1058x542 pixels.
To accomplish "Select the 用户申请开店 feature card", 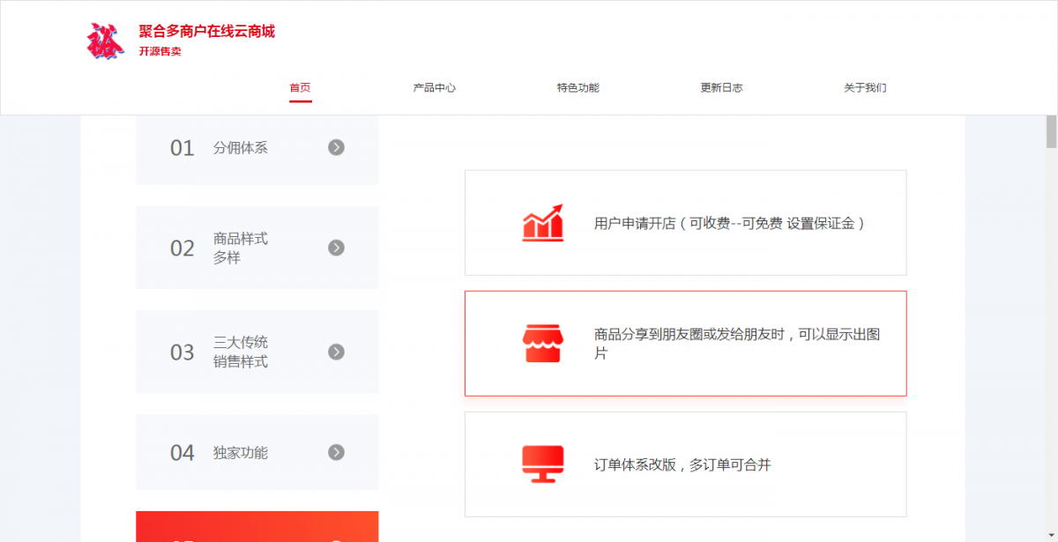I will tap(685, 222).
